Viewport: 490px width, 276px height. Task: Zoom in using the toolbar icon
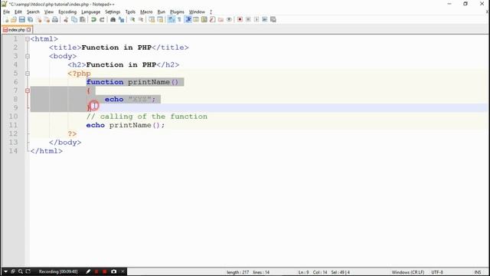[132, 19]
